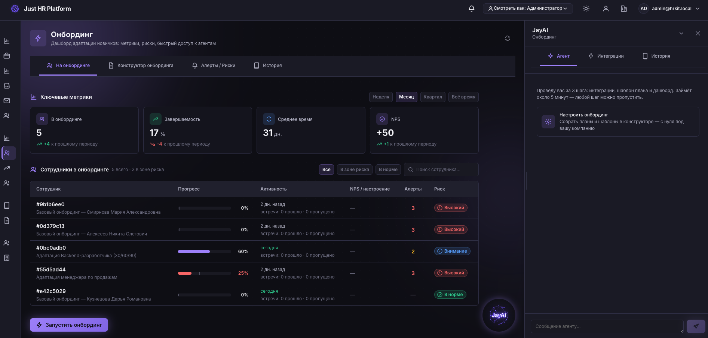
Task: Open the user profile icon in header
Action: [606, 9]
